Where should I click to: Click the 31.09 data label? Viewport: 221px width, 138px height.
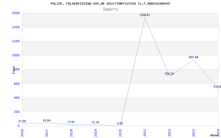pyautogui.click(x=22, y=121)
